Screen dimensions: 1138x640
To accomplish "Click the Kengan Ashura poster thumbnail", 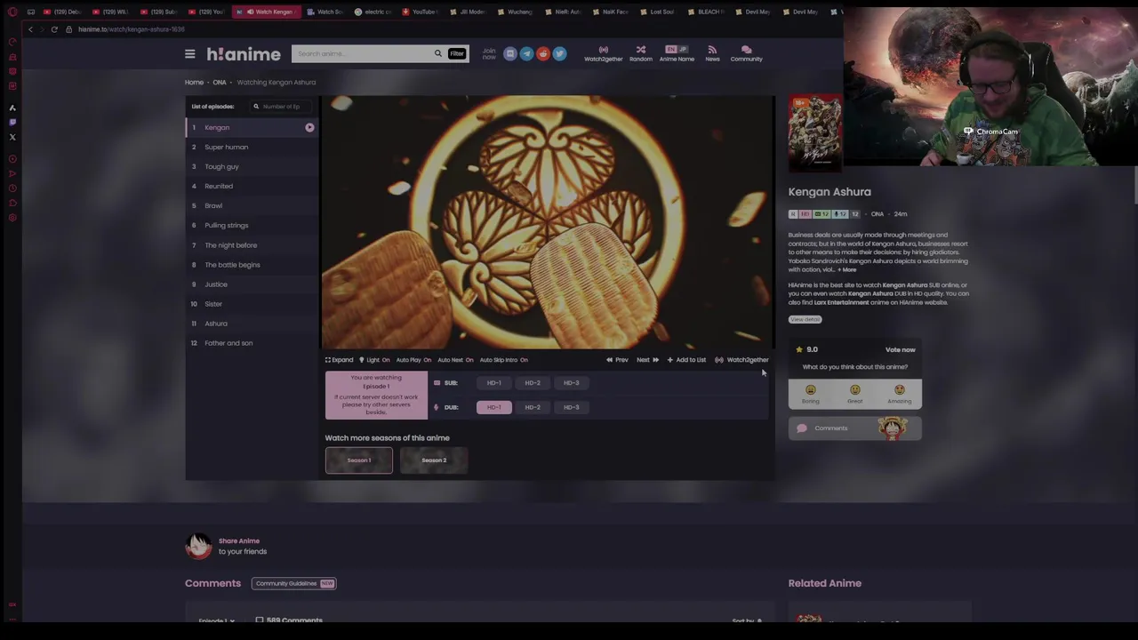I will [814, 133].
